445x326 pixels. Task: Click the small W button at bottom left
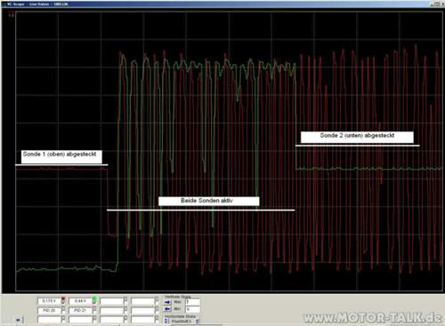pyautogui.click(x=18, y=320)
